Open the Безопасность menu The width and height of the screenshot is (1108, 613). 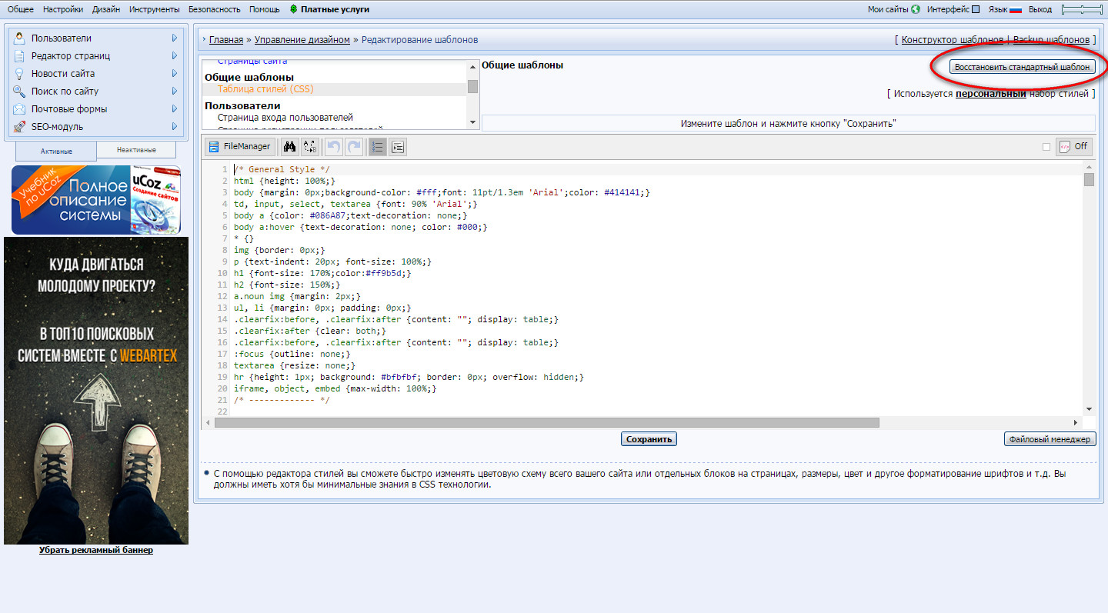215,9
